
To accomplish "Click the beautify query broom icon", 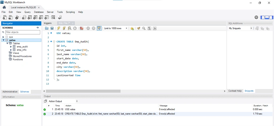I will (x=139, y=28).
